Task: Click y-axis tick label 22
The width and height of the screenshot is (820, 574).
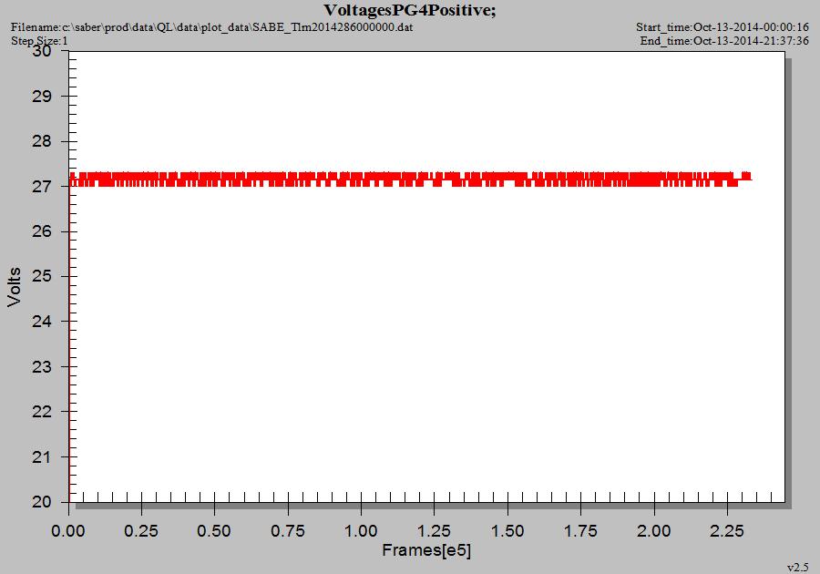Action: tap(42, 412)
